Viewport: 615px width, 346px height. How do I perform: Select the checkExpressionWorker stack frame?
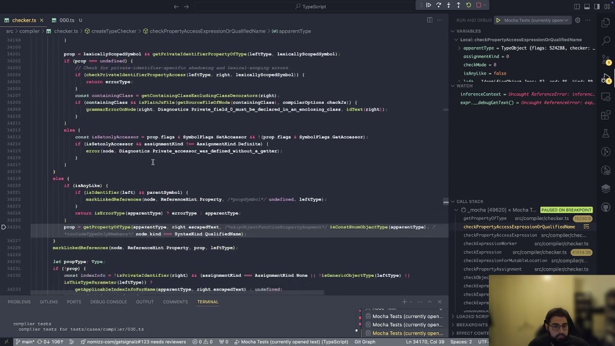490,244
